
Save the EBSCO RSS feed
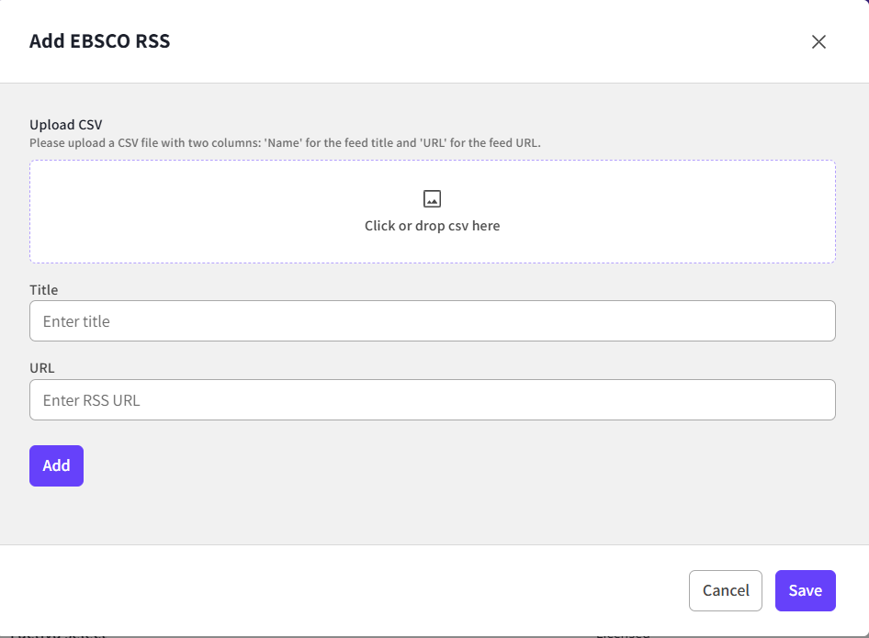805,590
